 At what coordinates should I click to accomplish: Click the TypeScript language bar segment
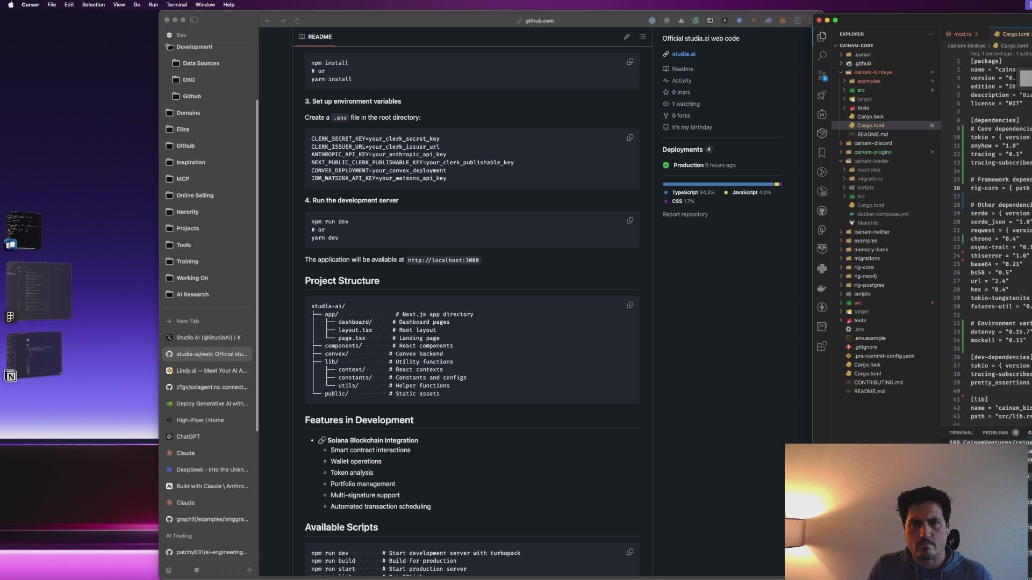(718, 184)
